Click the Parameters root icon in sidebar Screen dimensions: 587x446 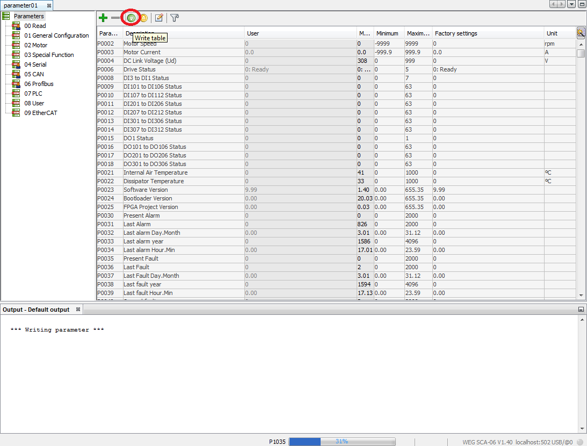tap(6, 16)
